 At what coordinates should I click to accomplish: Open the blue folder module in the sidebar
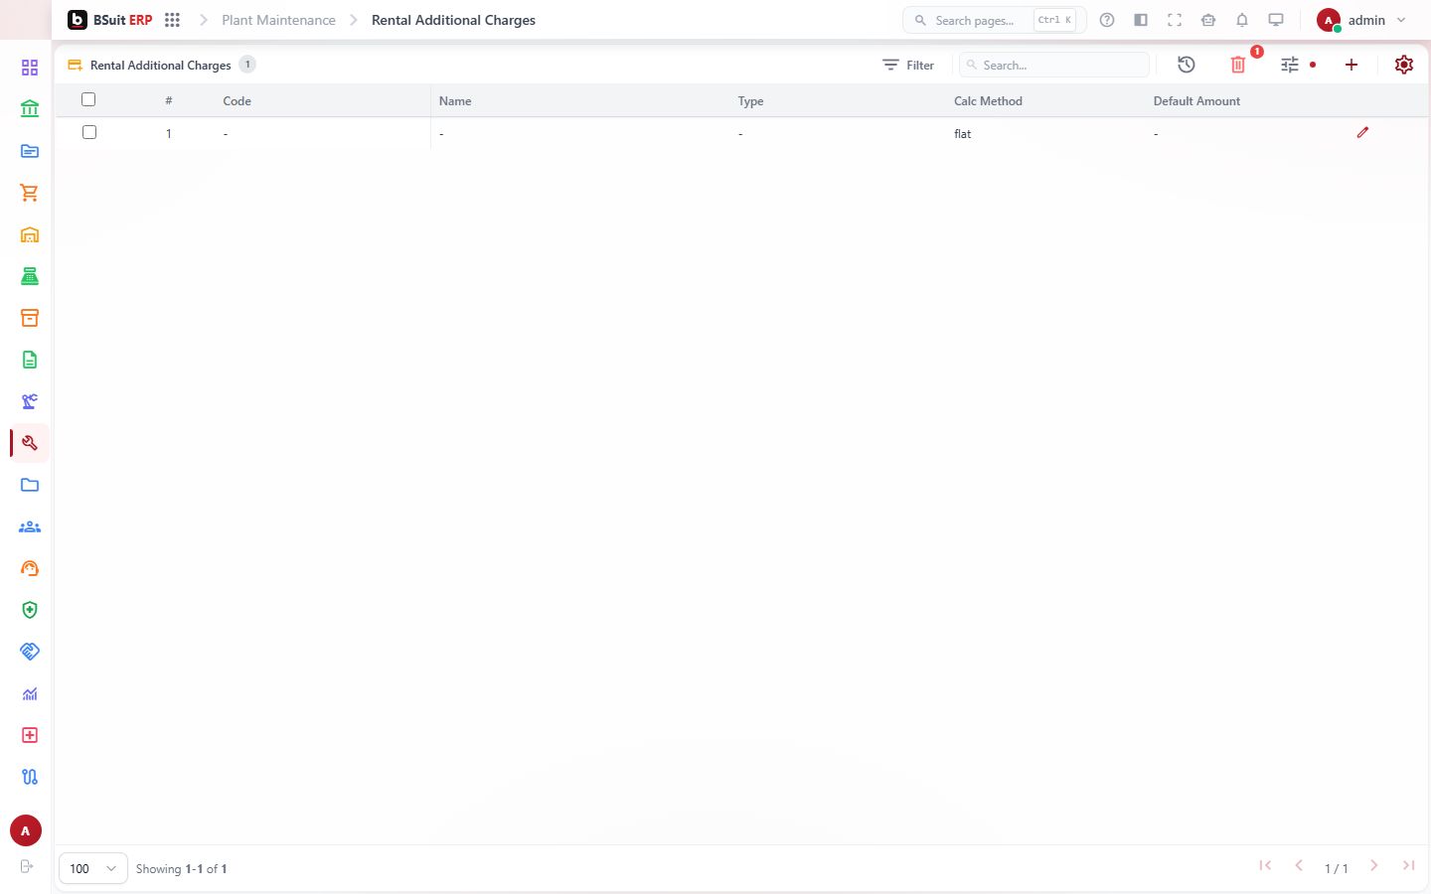pyautogui.click(x=30, y=485)
